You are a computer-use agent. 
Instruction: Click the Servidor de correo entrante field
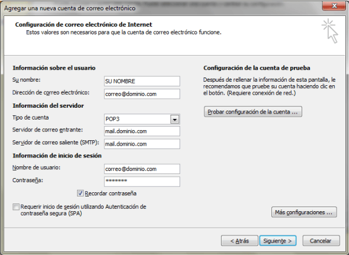(x=142, y=131)
